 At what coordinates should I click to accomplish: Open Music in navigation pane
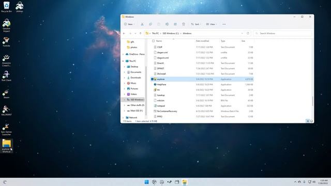pyautogui.click(x=133, y=83)
